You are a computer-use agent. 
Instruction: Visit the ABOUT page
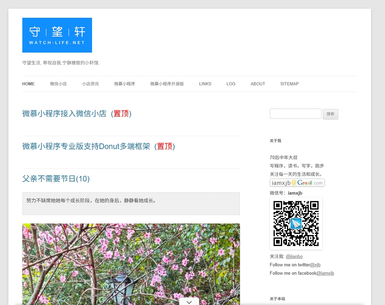pyautogui.click(x=258, y=84)
